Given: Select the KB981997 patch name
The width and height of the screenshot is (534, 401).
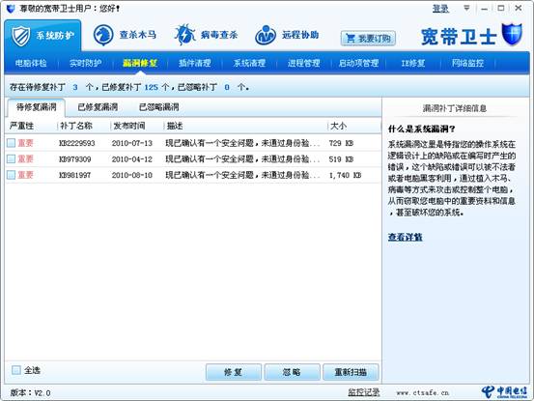Looking at the screenshot, I should tap(75, 175).
